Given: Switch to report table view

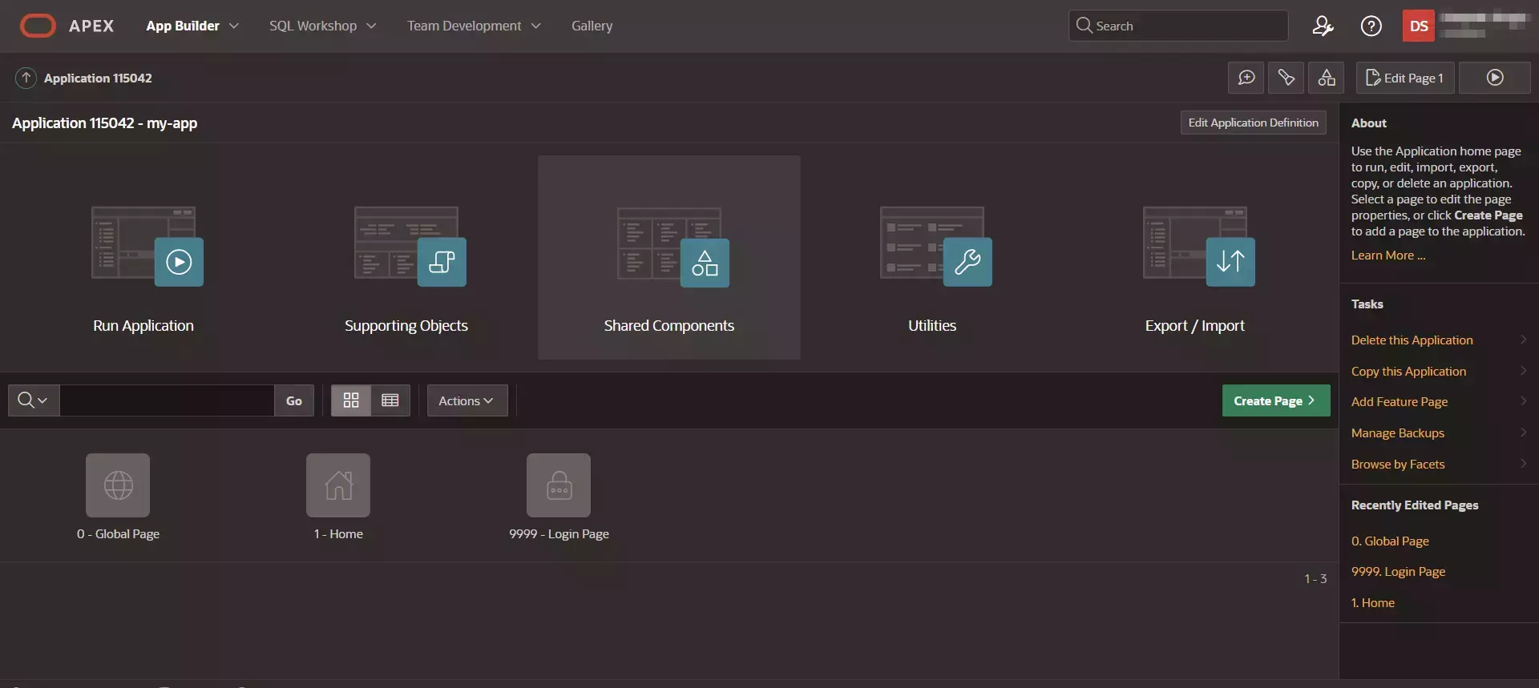Looking at the screenshot, I should coord(390,400).
